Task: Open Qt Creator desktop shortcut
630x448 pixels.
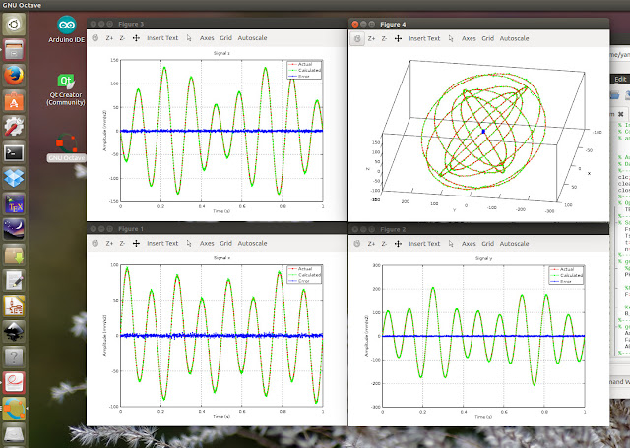Action: point(66,90)
